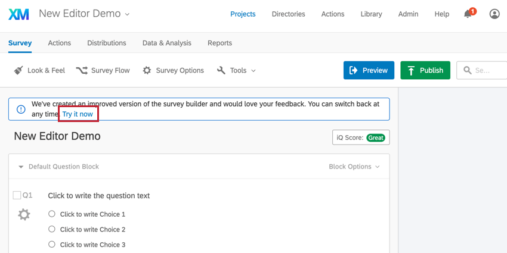Select the Choice 1 radio button
507x253 pixels.
52,214
